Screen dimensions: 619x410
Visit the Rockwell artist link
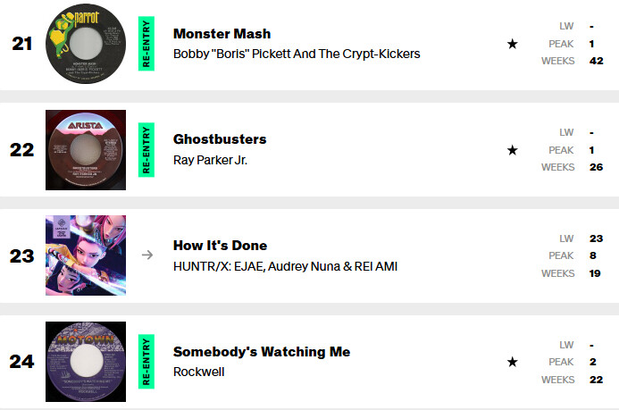click(x=198, y=372)
